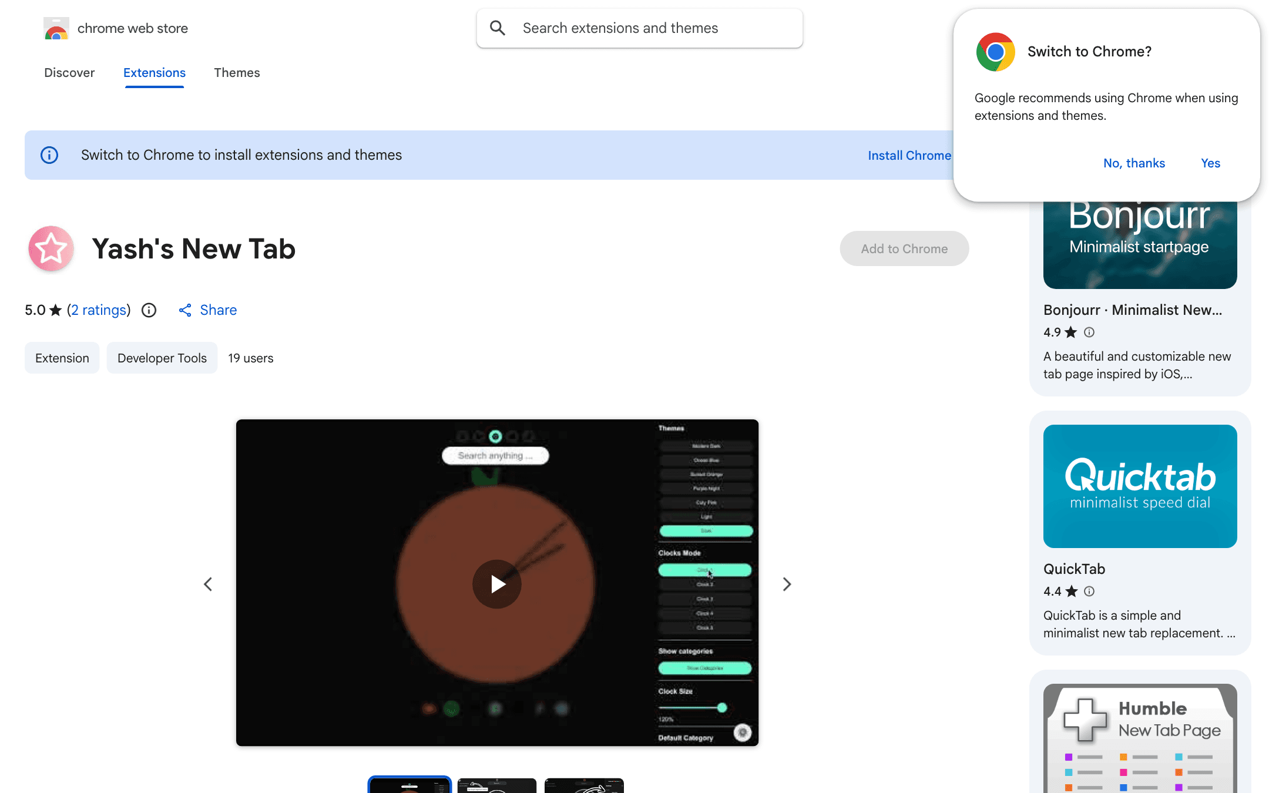Switch to the Extensions tab
The height and width of the screenshot is (793, 1269).
[155, 73]
